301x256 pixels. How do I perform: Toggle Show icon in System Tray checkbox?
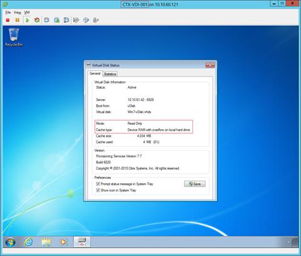click(x=98, y=190)
